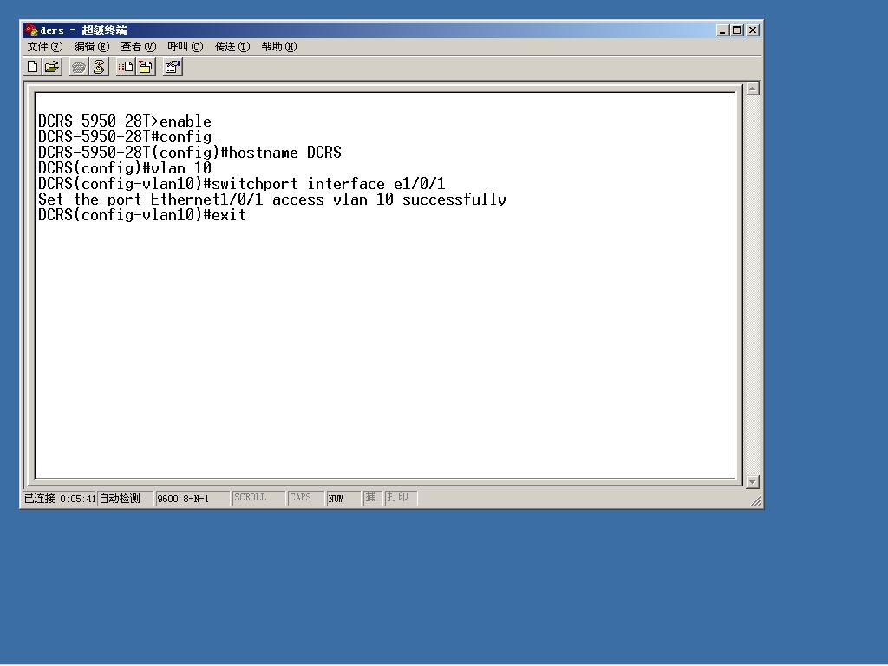Click the scrollbar up arrow
This screenshot has width=888, height=666.
click(x=752, y=88)
